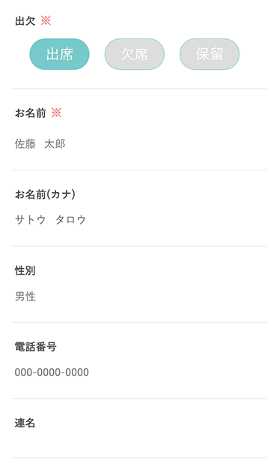Click the divider line under 佐藤 太郎
Screen dimensions: 277x467
[139, 170]
